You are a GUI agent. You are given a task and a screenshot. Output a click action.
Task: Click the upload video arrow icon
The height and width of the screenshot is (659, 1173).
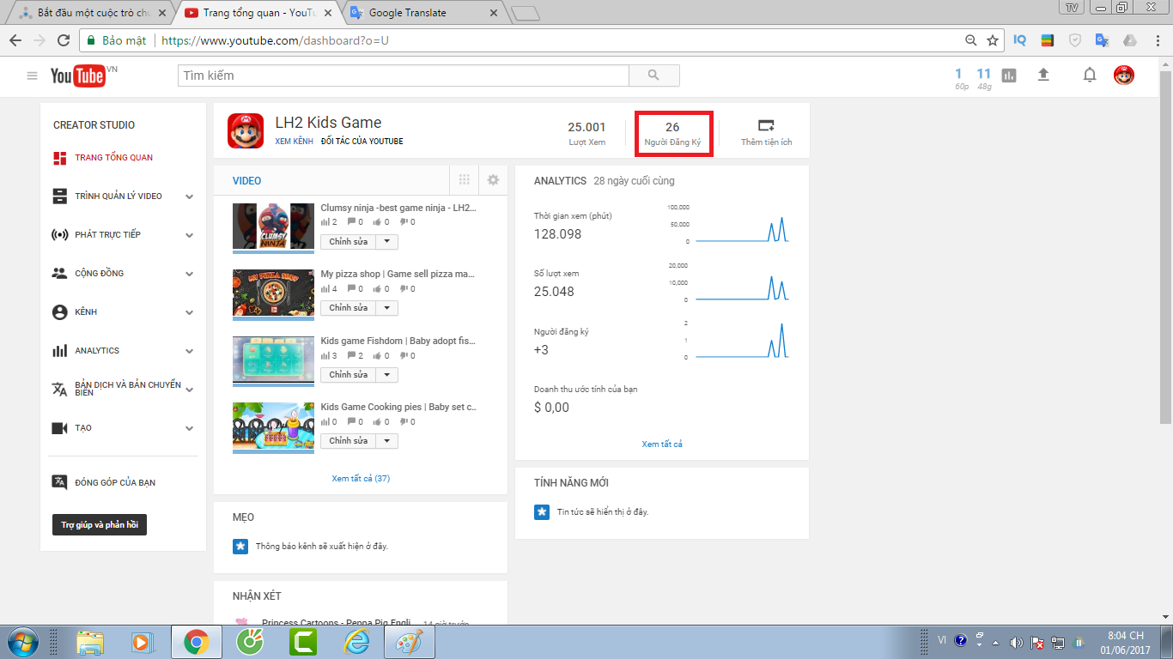pos(1043,76)
